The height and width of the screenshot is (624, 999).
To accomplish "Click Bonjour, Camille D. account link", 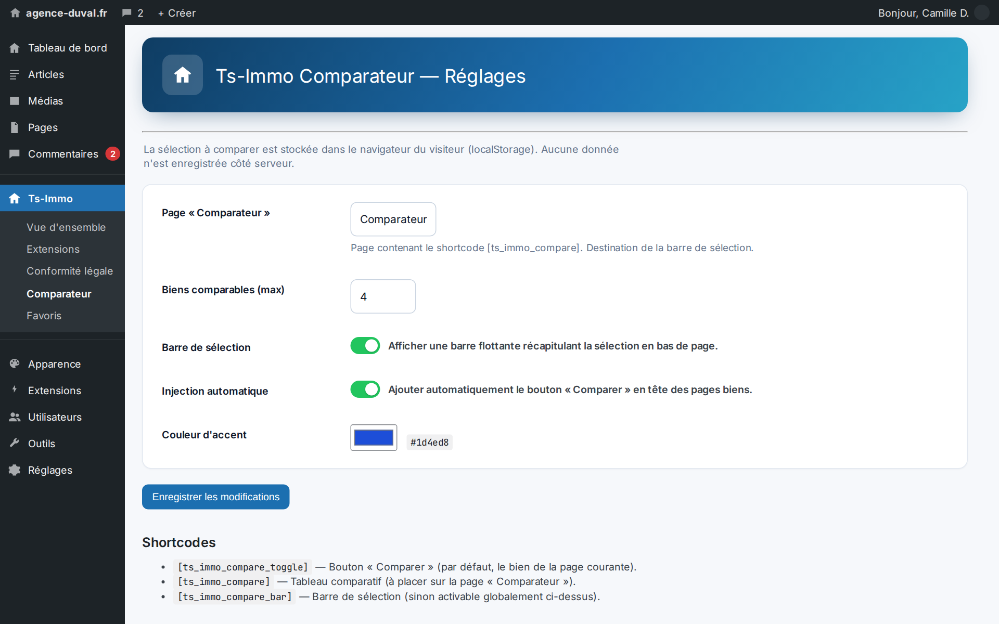I will click(924, 13).
